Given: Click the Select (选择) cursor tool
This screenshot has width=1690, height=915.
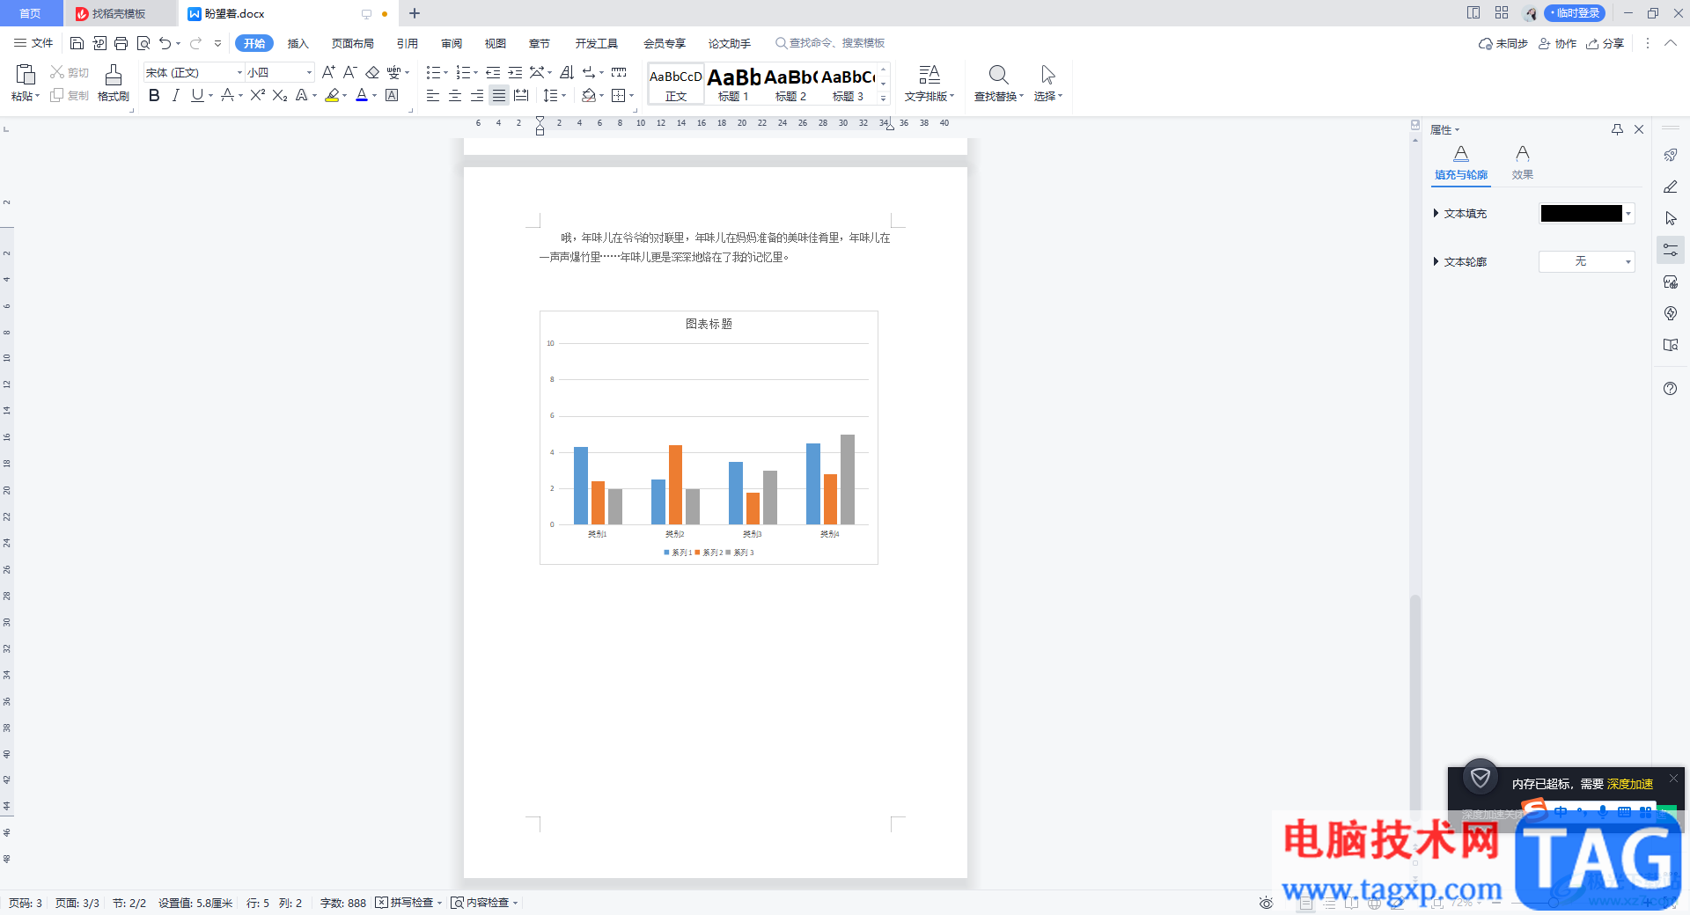Looking at the screenshot, I should (x=1047, y=83).
